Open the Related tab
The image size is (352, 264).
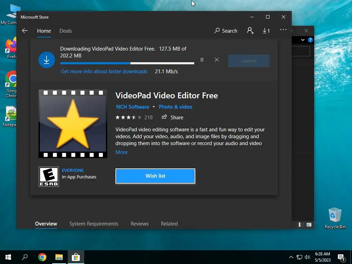click(169, 223)
